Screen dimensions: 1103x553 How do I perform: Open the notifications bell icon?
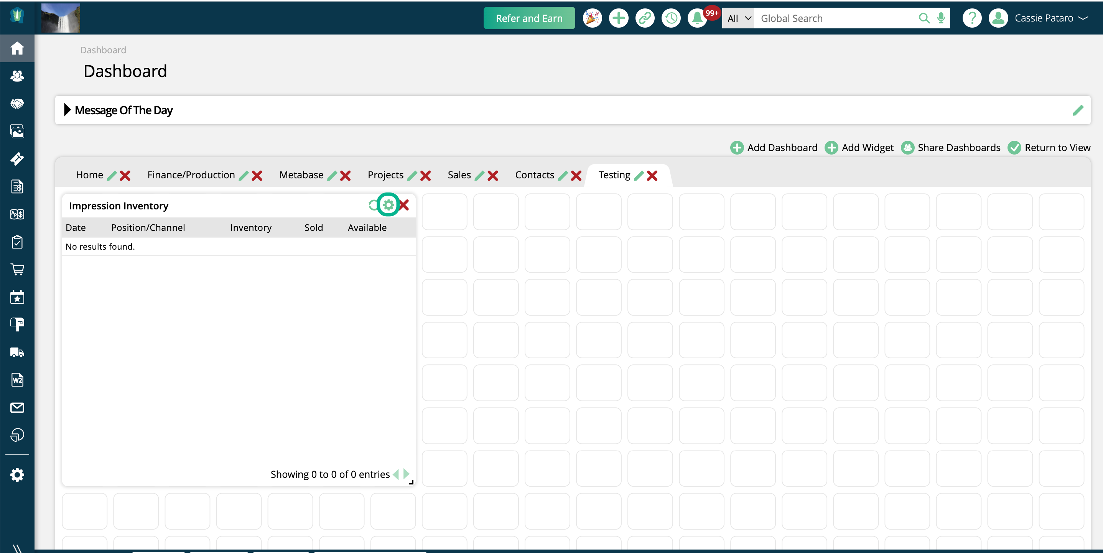click(x=696, y=18)
